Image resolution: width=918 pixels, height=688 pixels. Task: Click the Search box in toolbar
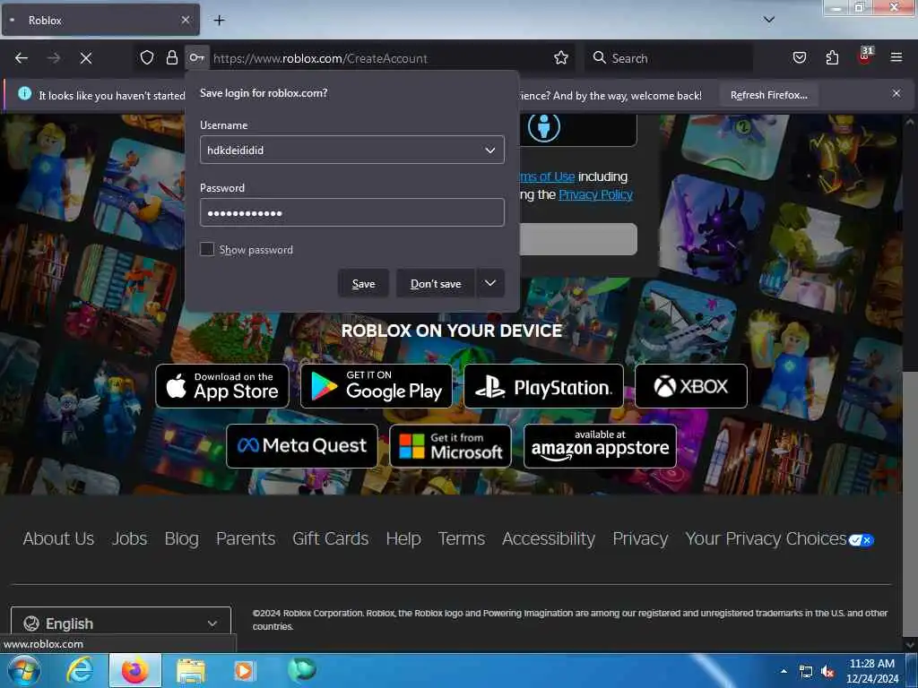(x=669, y=58)
